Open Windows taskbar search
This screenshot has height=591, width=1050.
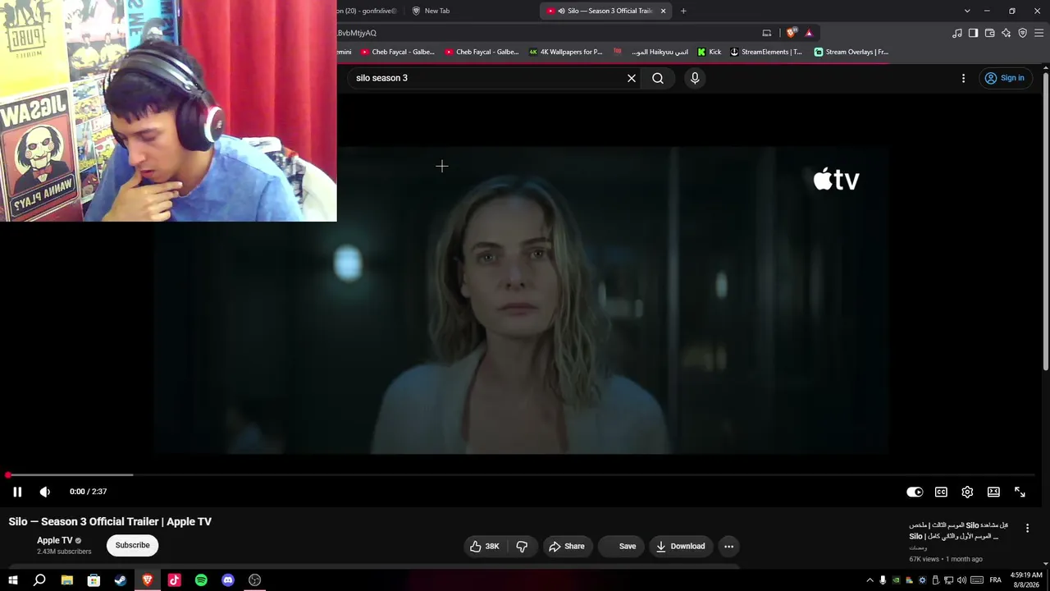39,580
